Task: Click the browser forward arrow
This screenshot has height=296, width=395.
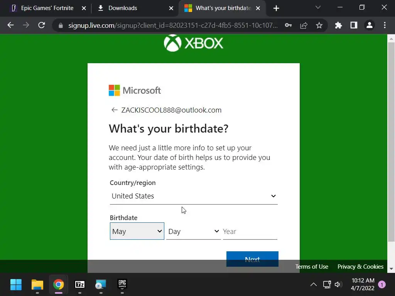Action: point(26,25)
